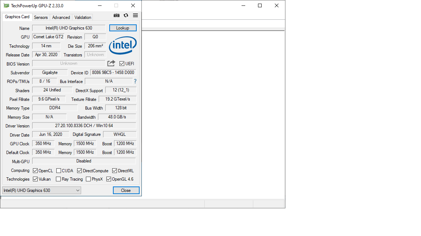Viewport: 421px width, 236px height.
Task: Toggle the Vulkan checkbox
Action: coord(35,179)
